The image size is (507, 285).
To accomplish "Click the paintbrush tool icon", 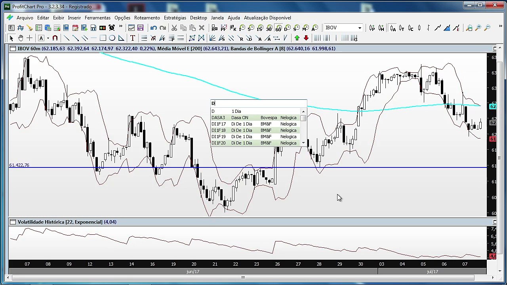I will pyautogui.click(x=30, y=28).
